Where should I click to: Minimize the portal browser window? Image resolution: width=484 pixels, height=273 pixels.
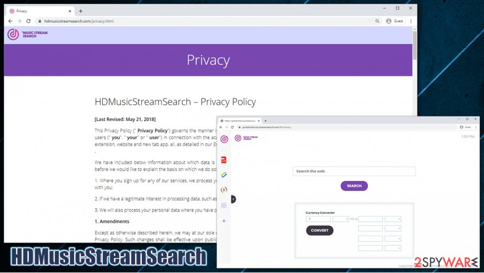(459, 119)
